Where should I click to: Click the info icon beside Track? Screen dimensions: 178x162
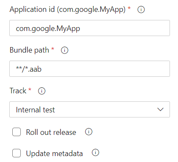click(x=42, y=91)
